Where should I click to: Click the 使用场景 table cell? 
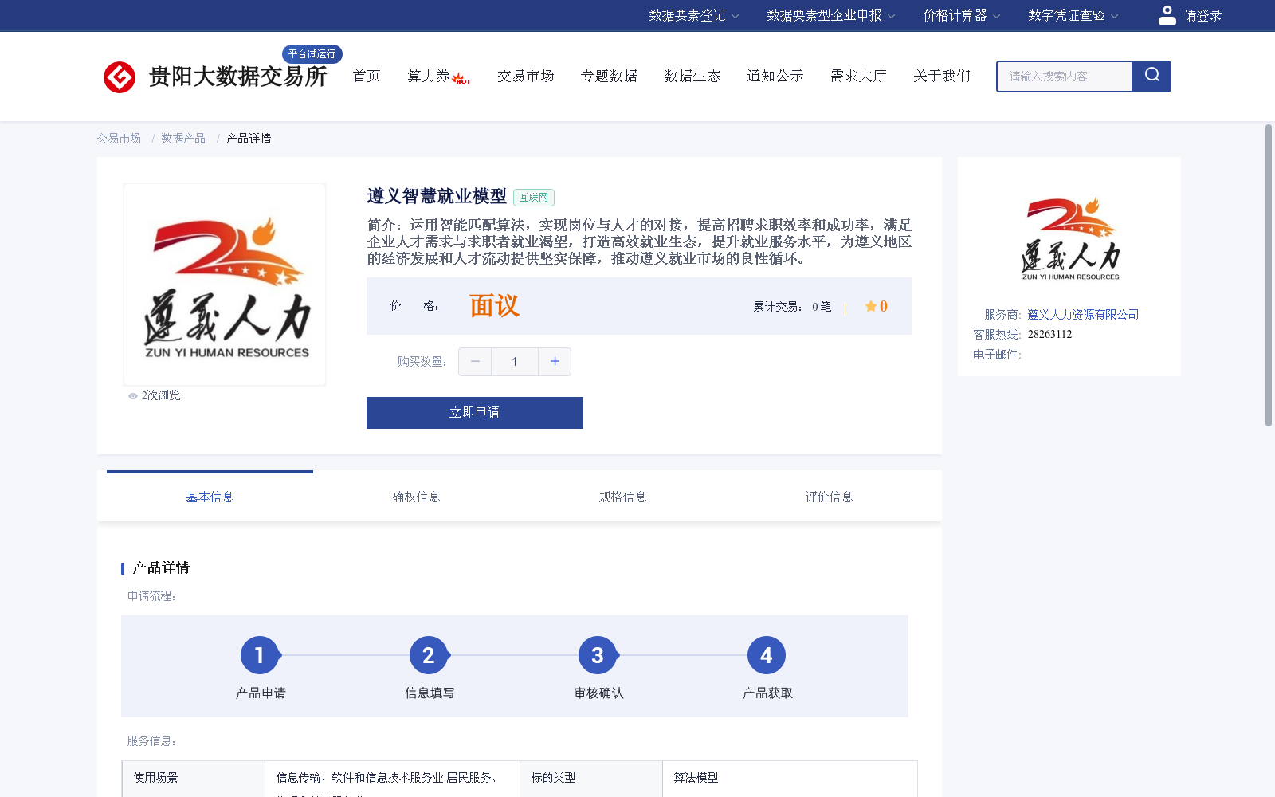pyautogui.click(x=194, y=779)
